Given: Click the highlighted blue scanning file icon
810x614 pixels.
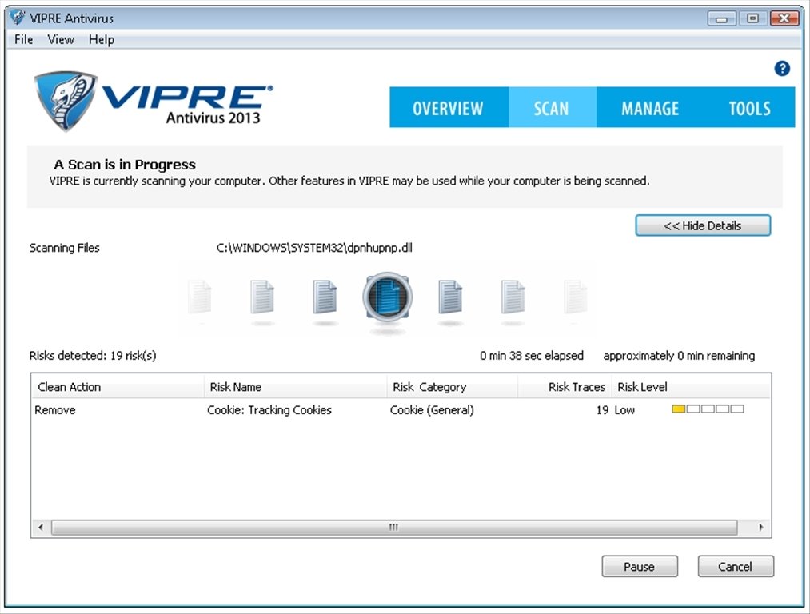Looking at the screenshot, I should point(387,297).
